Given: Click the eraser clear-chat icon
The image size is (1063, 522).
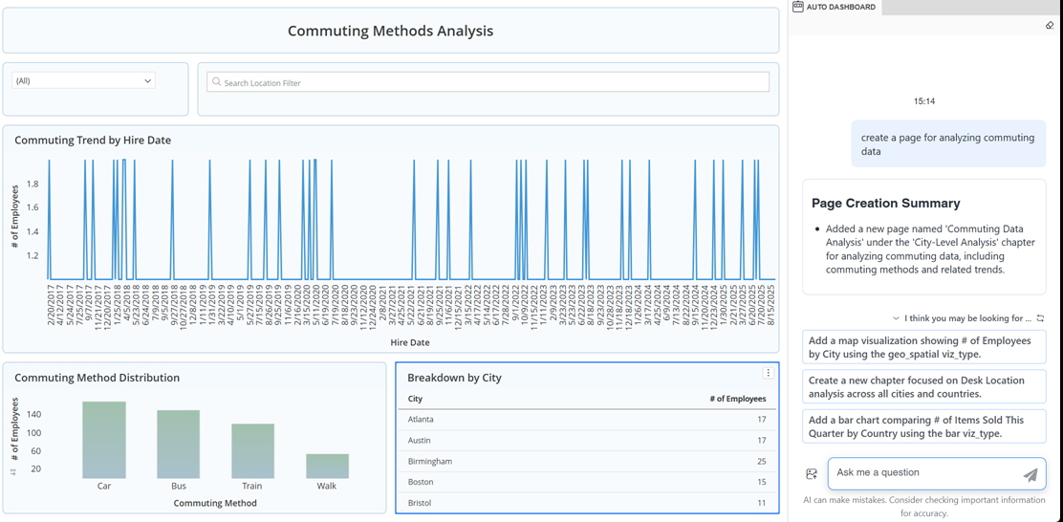Looking at the screenshot, I should 1050,26.
